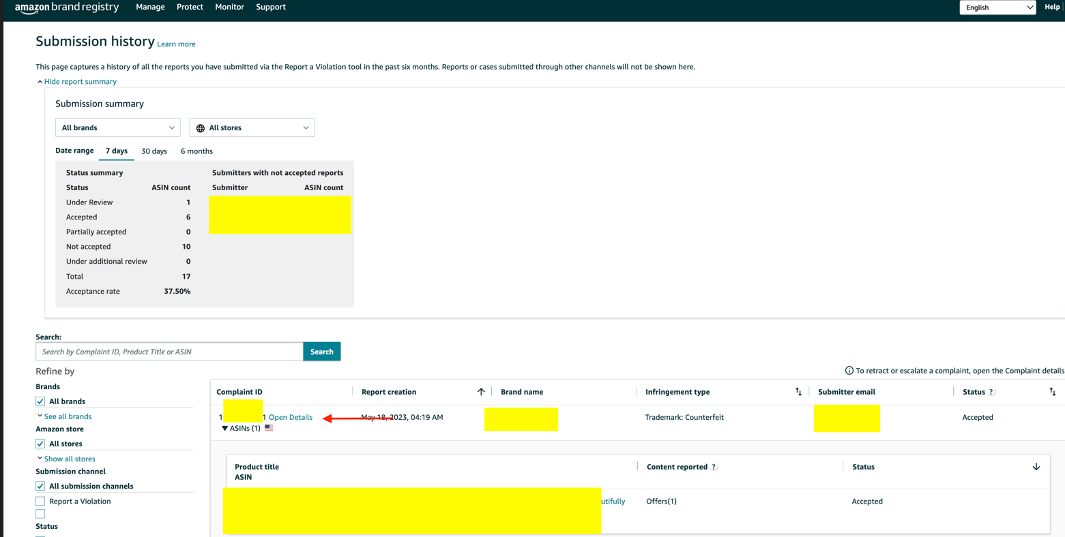Click the Content reported header text
1065x537 pixels.
(677, 467)
